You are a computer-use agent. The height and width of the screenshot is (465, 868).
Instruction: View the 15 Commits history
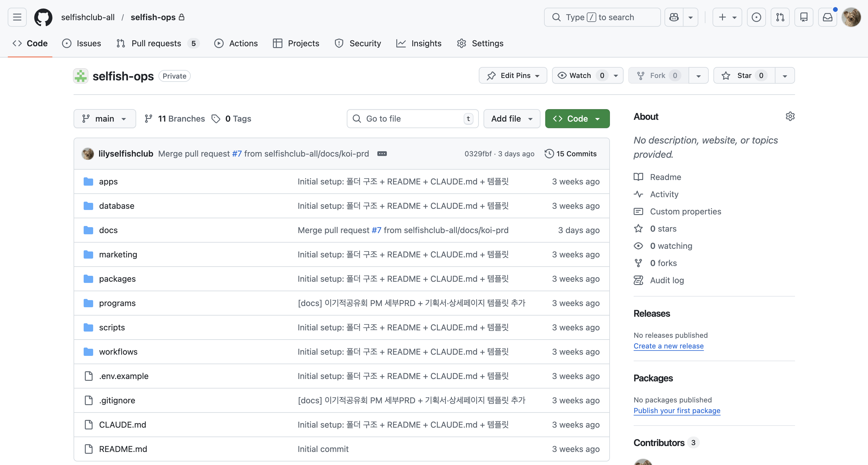[570, 154]
